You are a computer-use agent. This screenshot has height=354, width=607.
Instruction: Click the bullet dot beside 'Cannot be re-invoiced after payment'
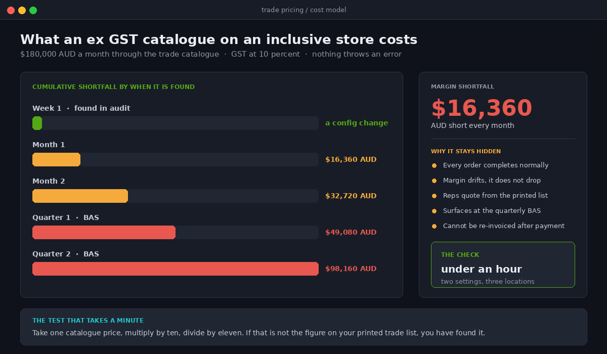(x=434, y=226)
